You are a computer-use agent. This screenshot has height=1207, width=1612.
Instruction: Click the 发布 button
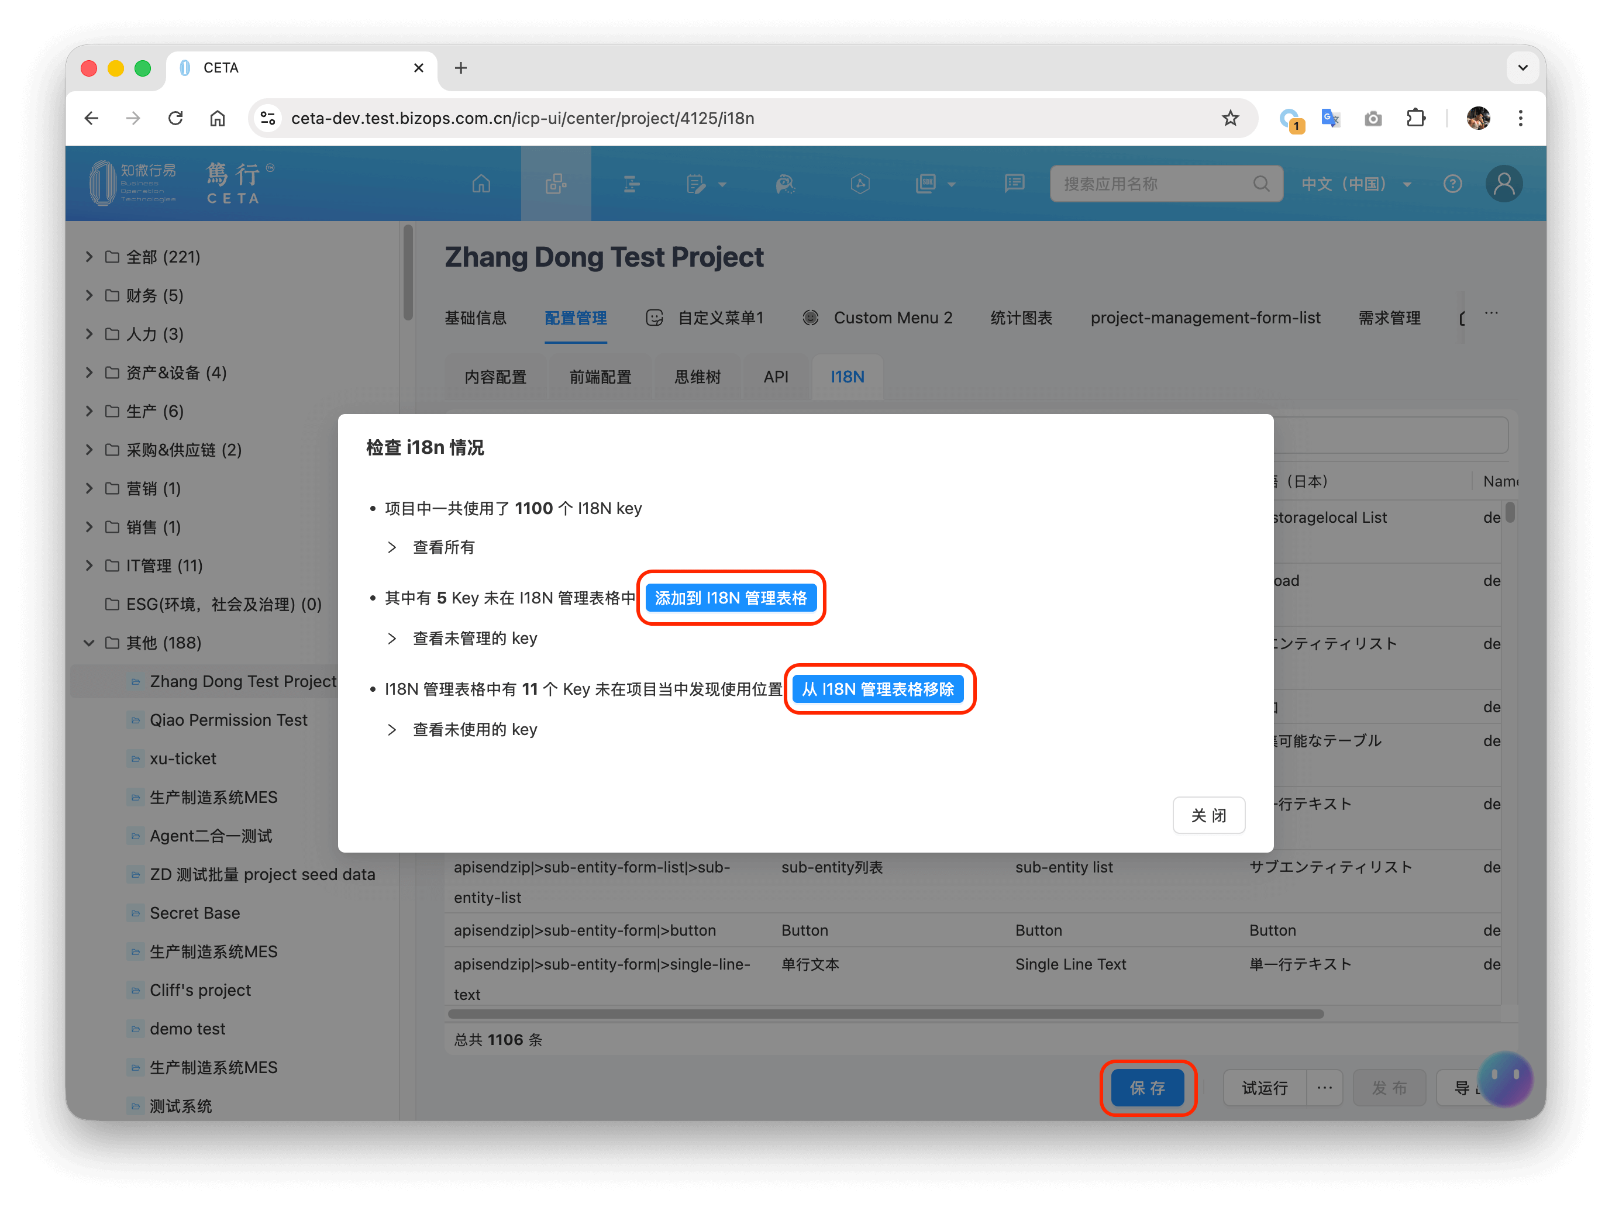click(x=1389, y=1088)
